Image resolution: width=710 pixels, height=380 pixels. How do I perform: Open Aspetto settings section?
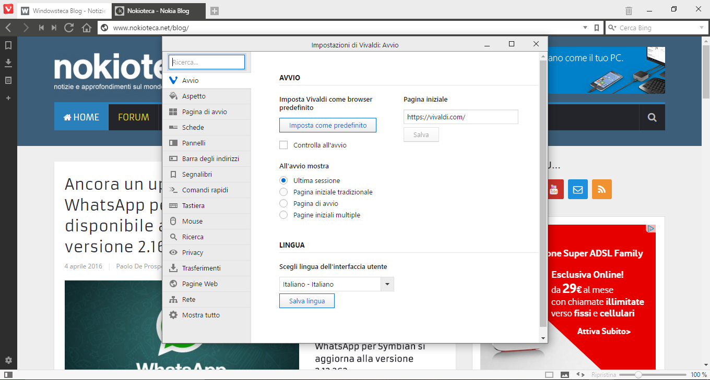(207, 96)
